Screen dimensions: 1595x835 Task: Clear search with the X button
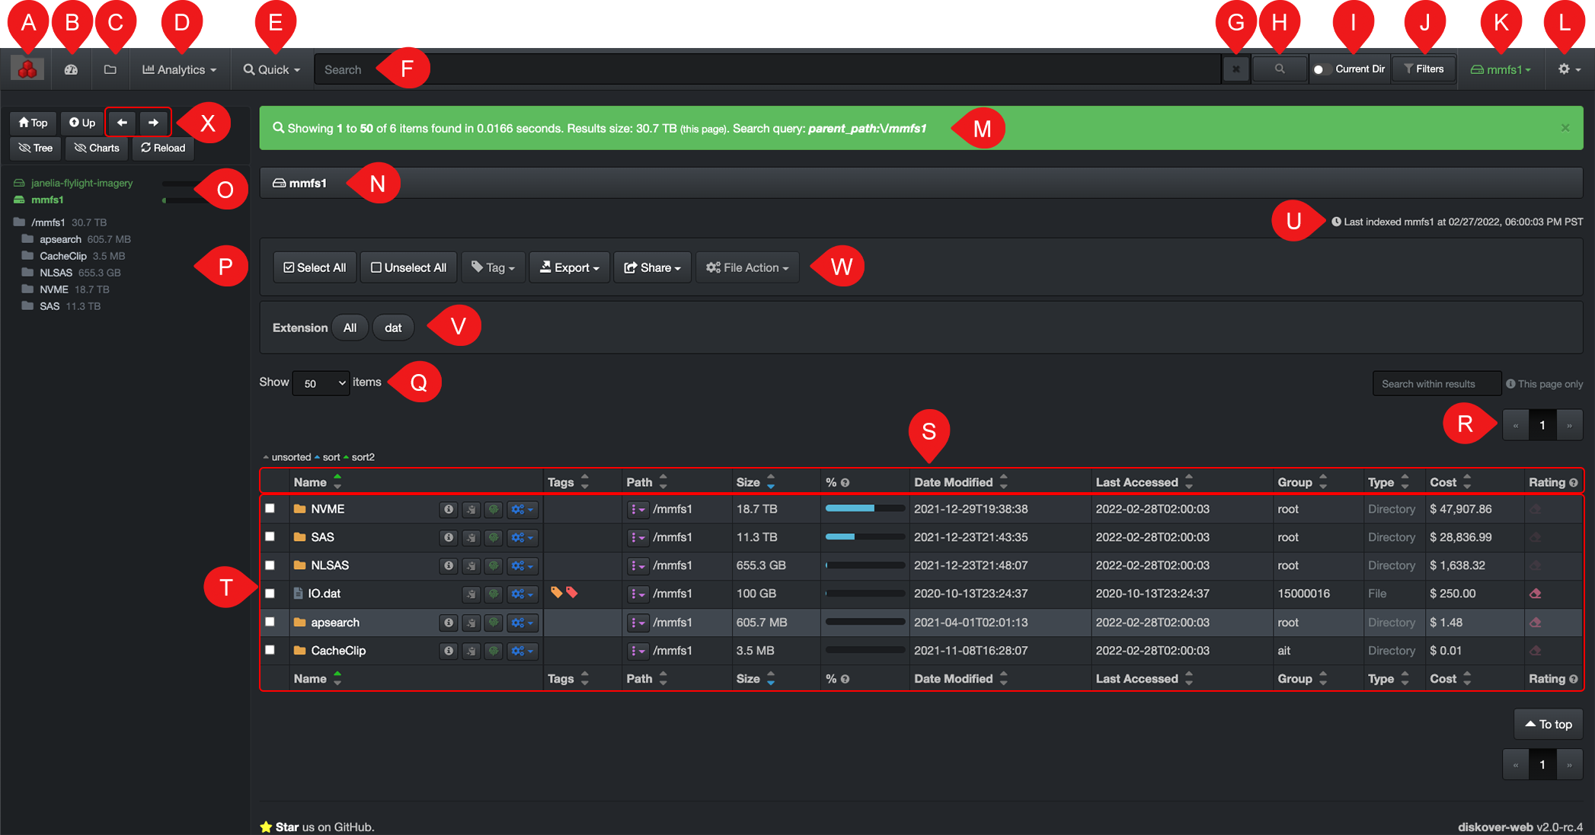pyautogui.click(x=1236, y=69)
